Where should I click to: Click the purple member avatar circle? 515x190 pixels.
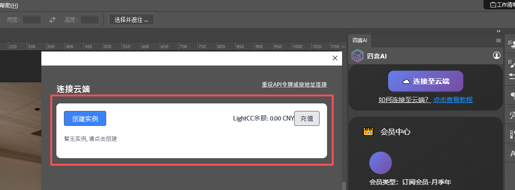click(x=381, y=163)
